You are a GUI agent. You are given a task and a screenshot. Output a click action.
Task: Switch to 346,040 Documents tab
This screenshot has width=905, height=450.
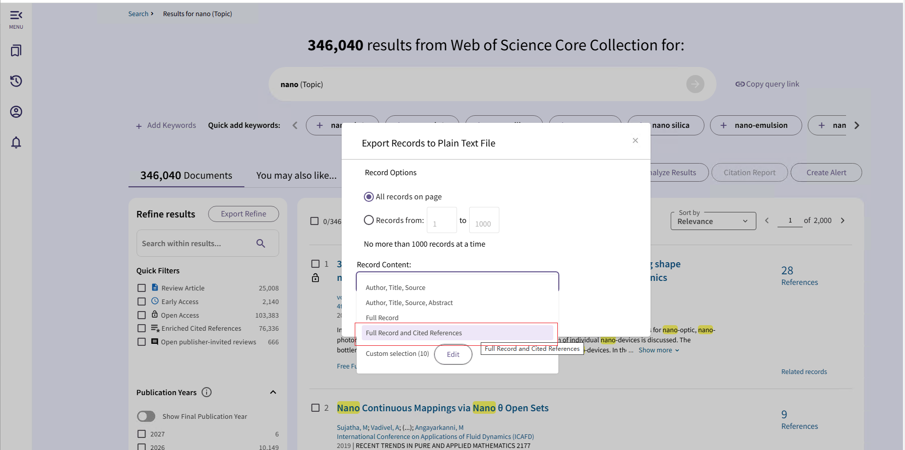pos(186,175)
